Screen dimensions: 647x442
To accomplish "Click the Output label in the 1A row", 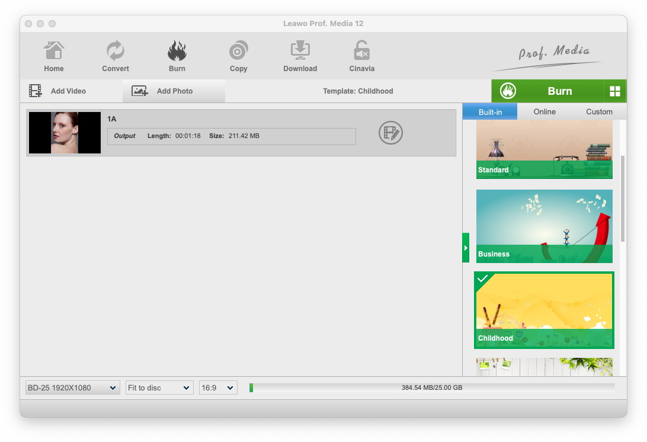I will tap(124, 136).
